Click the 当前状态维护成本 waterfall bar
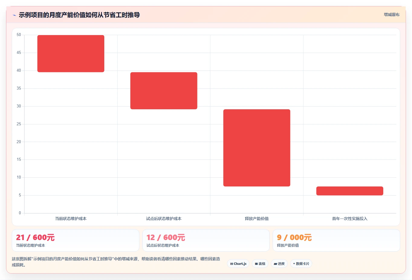412x280 pixels. click(71, 54)
